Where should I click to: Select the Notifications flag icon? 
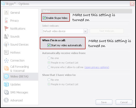click(6, 29)
